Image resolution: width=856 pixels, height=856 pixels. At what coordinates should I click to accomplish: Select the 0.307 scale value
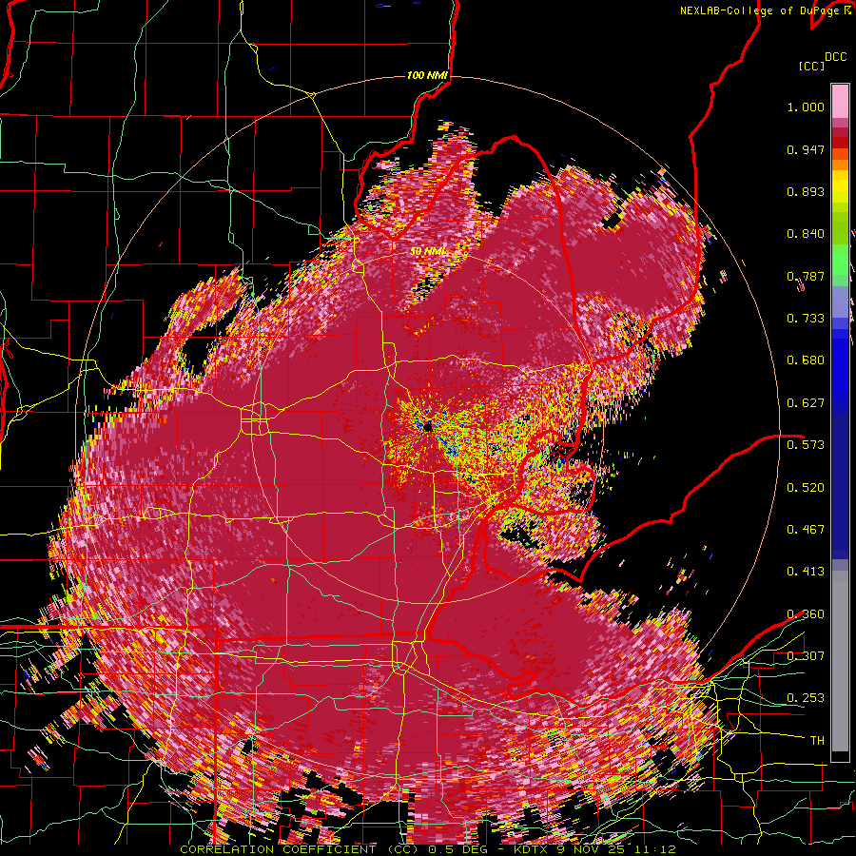pos(806,655)
